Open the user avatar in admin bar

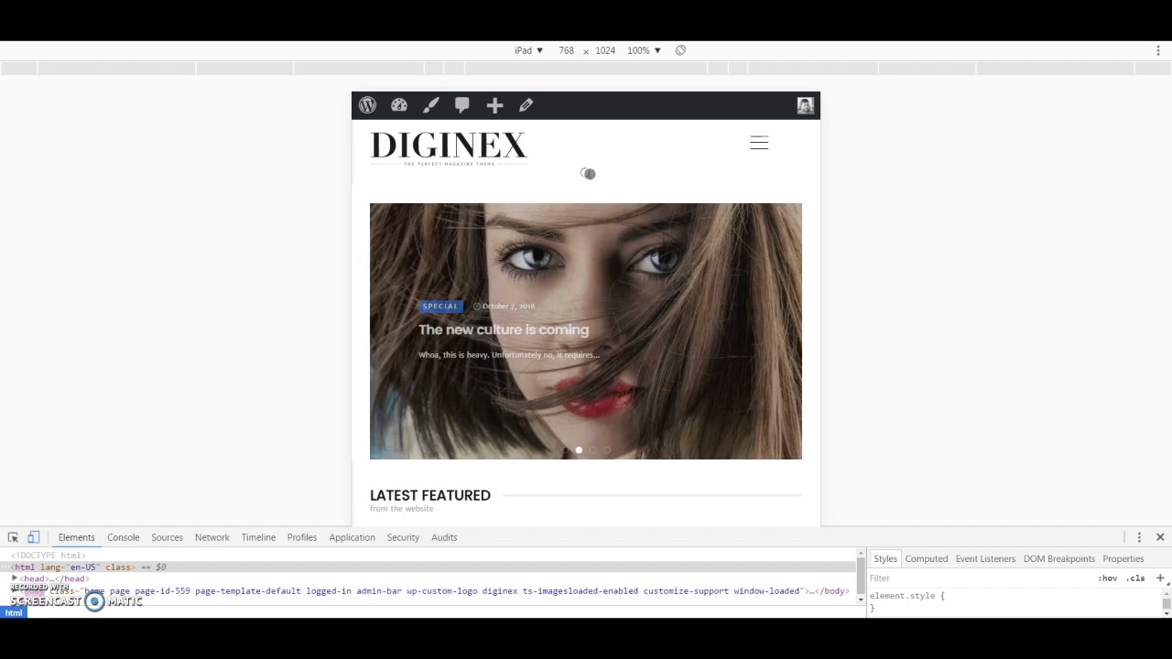click(805, 105)
